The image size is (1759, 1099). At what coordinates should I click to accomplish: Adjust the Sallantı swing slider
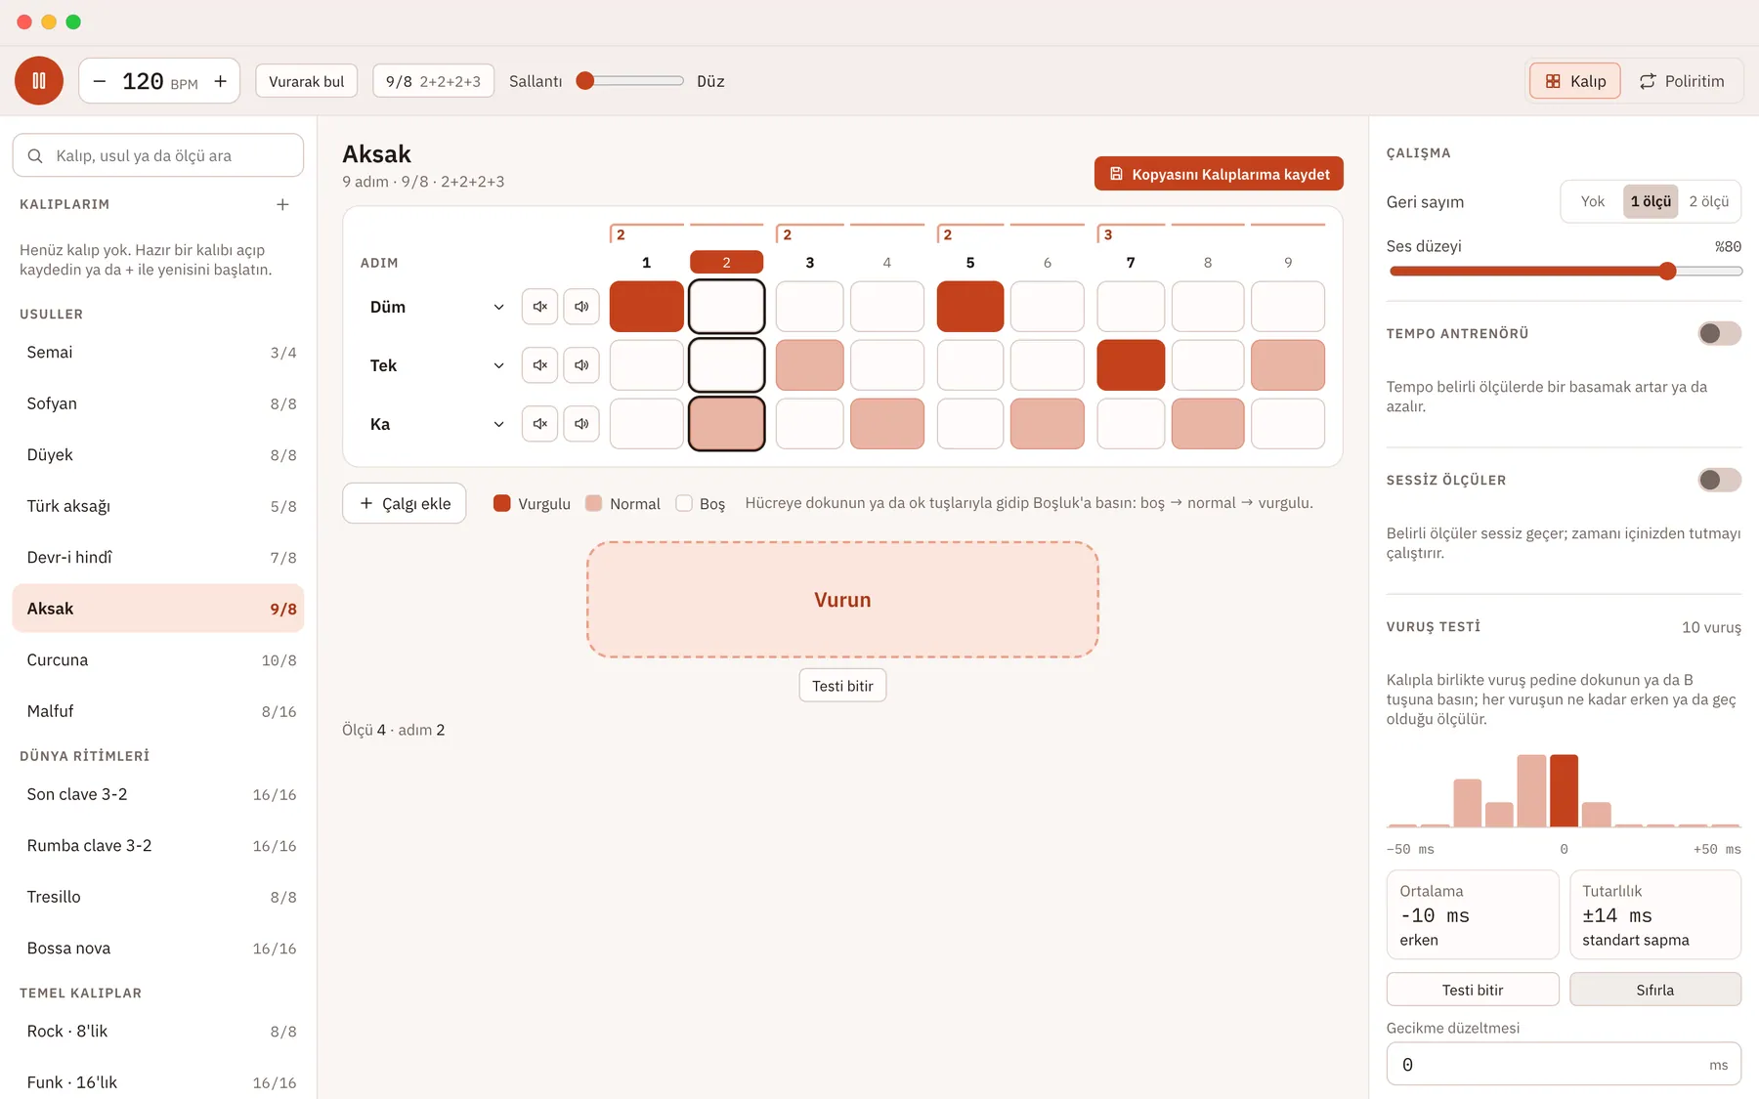(x=630, y=81)
